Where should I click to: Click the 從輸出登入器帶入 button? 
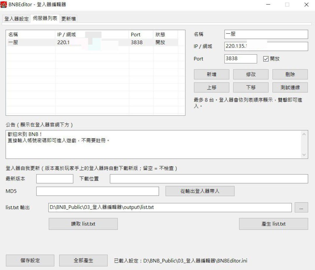[x=200, y=191]
